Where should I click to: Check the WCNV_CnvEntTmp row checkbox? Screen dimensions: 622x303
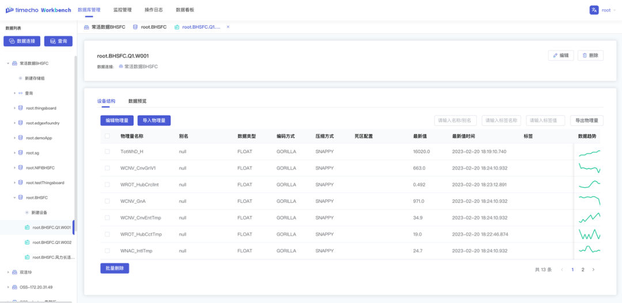click(107, 218)
